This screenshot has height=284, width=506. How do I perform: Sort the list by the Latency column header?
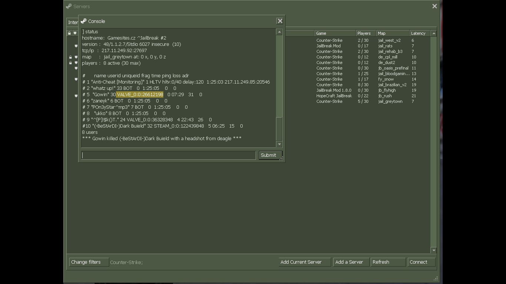point(420,33)
